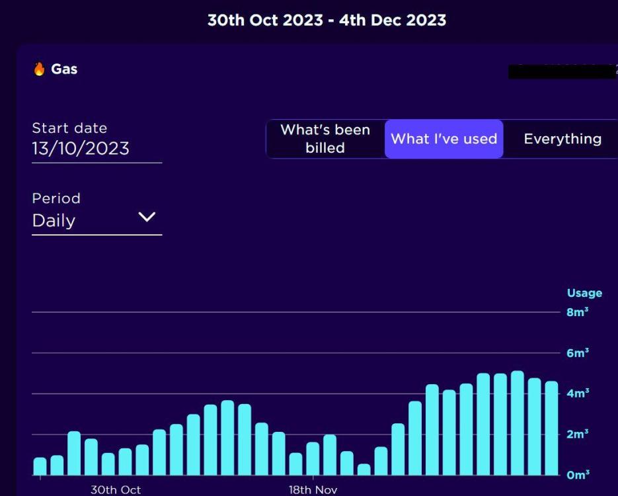Click the shortest bar after 18th Nov

pyautogui.click(x=364, y=469)
